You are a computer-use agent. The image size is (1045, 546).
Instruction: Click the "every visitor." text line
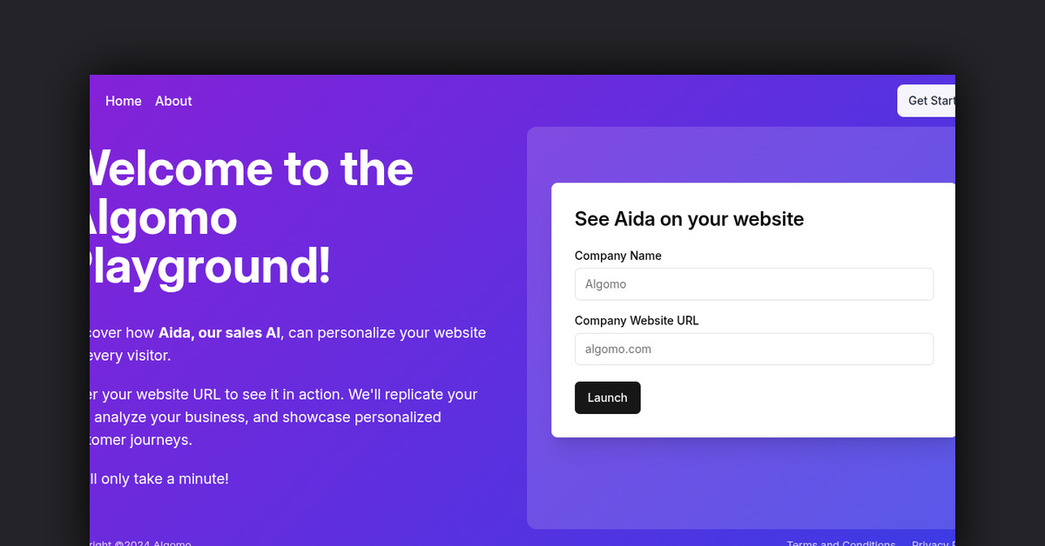131,356
